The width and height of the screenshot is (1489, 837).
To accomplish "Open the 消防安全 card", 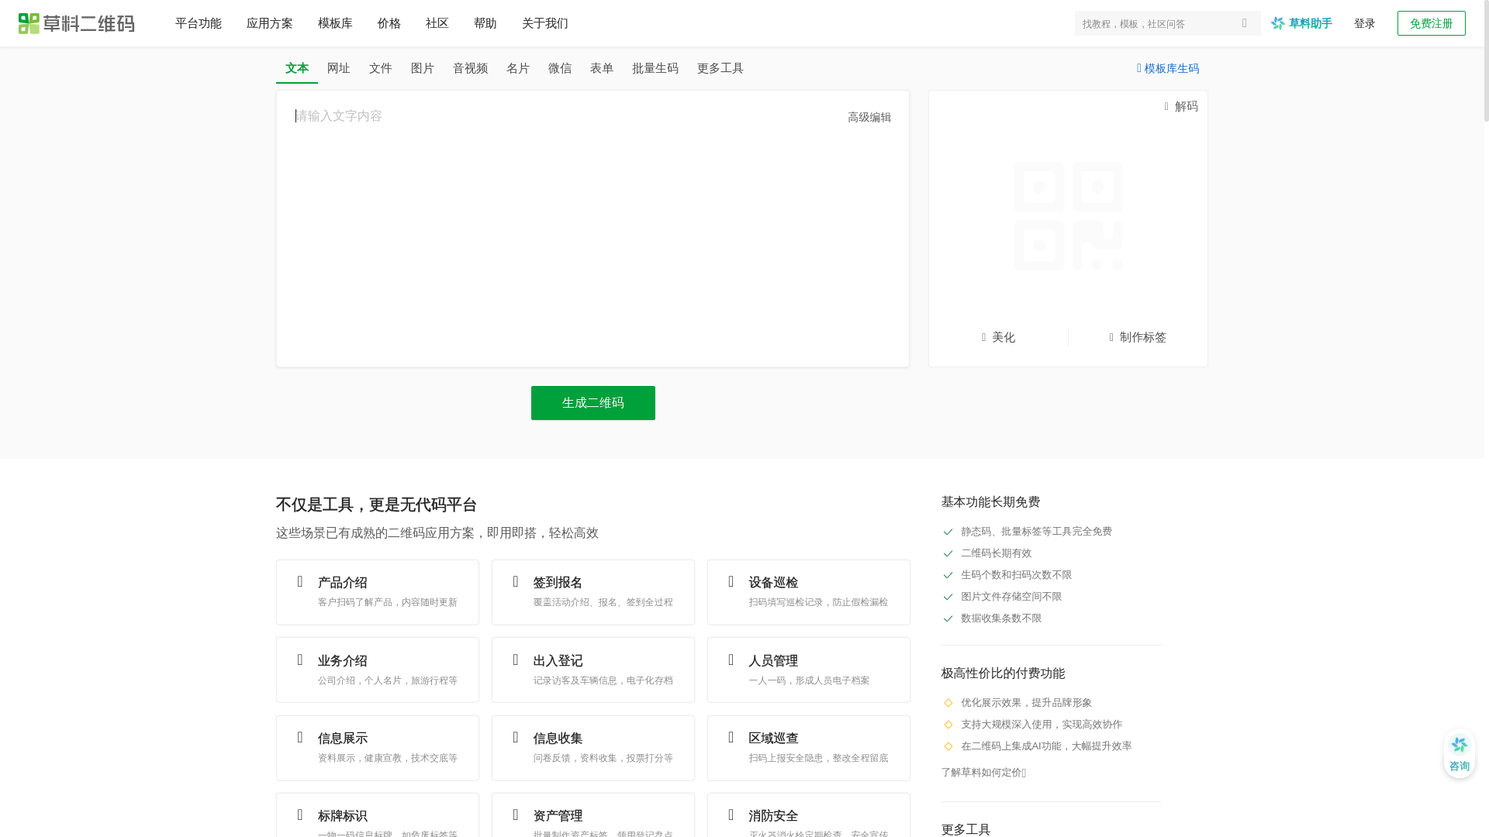I will coord(809,815).
